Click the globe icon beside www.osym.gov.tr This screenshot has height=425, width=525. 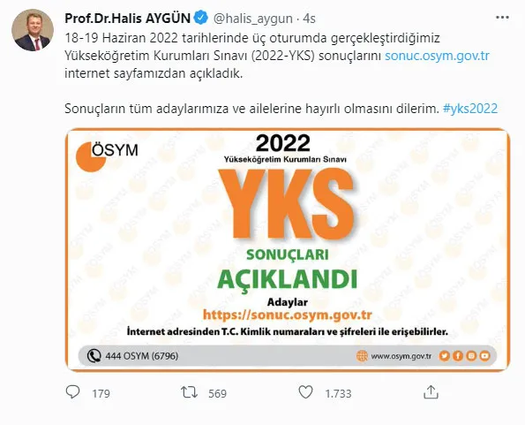click(x=362, y=355)
